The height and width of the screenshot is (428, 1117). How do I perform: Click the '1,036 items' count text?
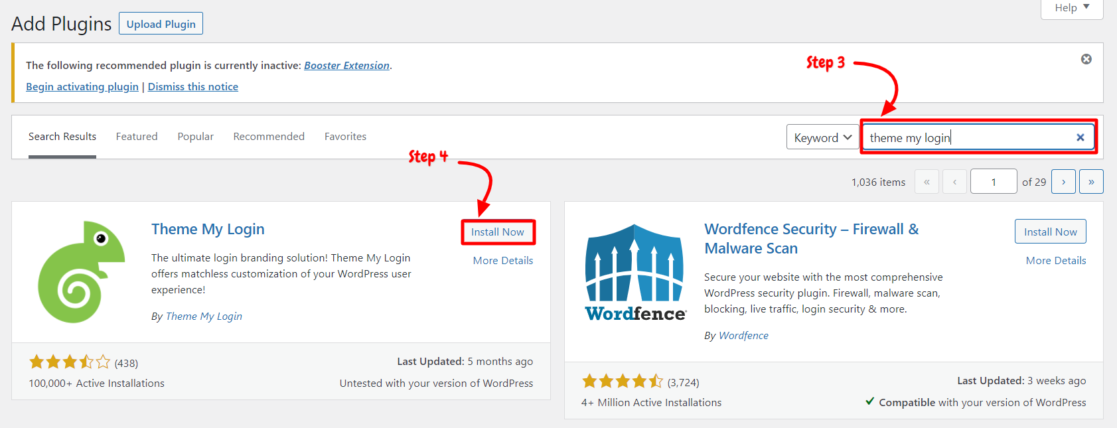878,182
